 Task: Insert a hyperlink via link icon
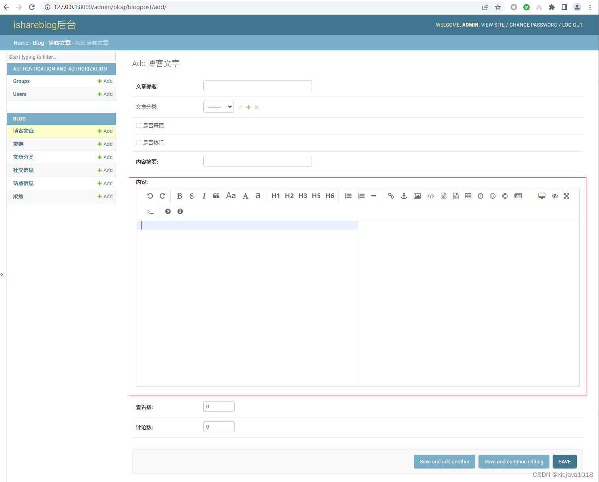(x=391, y=196)
